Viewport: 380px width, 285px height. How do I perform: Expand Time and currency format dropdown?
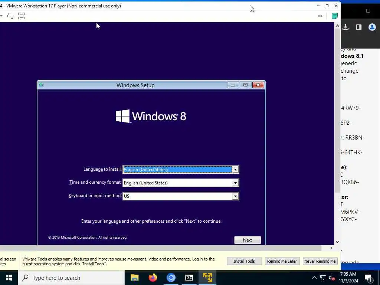coord(235,183)
